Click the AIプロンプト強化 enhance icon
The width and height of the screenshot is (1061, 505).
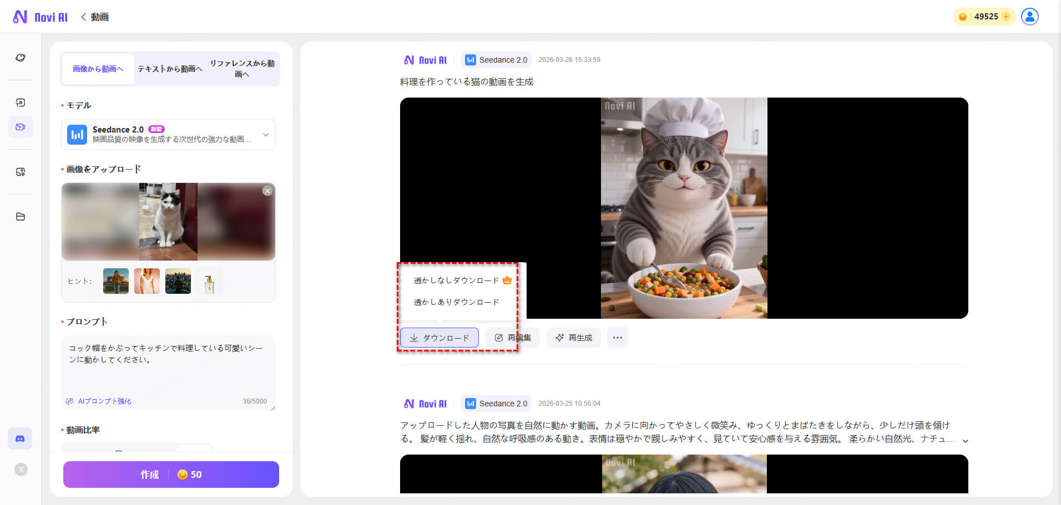point(69,401)
